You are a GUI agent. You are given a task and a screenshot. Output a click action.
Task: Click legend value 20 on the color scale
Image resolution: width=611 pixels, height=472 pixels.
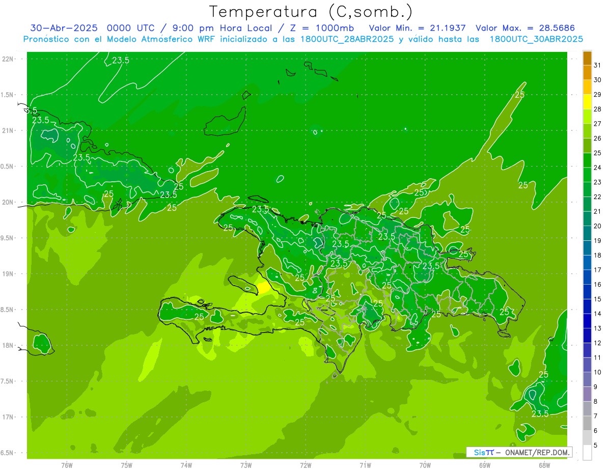[597, 226]
